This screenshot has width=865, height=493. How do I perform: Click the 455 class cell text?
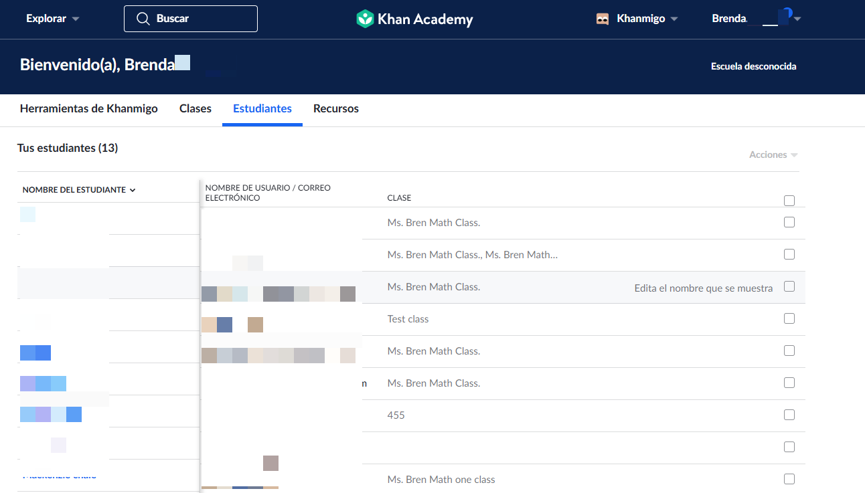point(396,415)
